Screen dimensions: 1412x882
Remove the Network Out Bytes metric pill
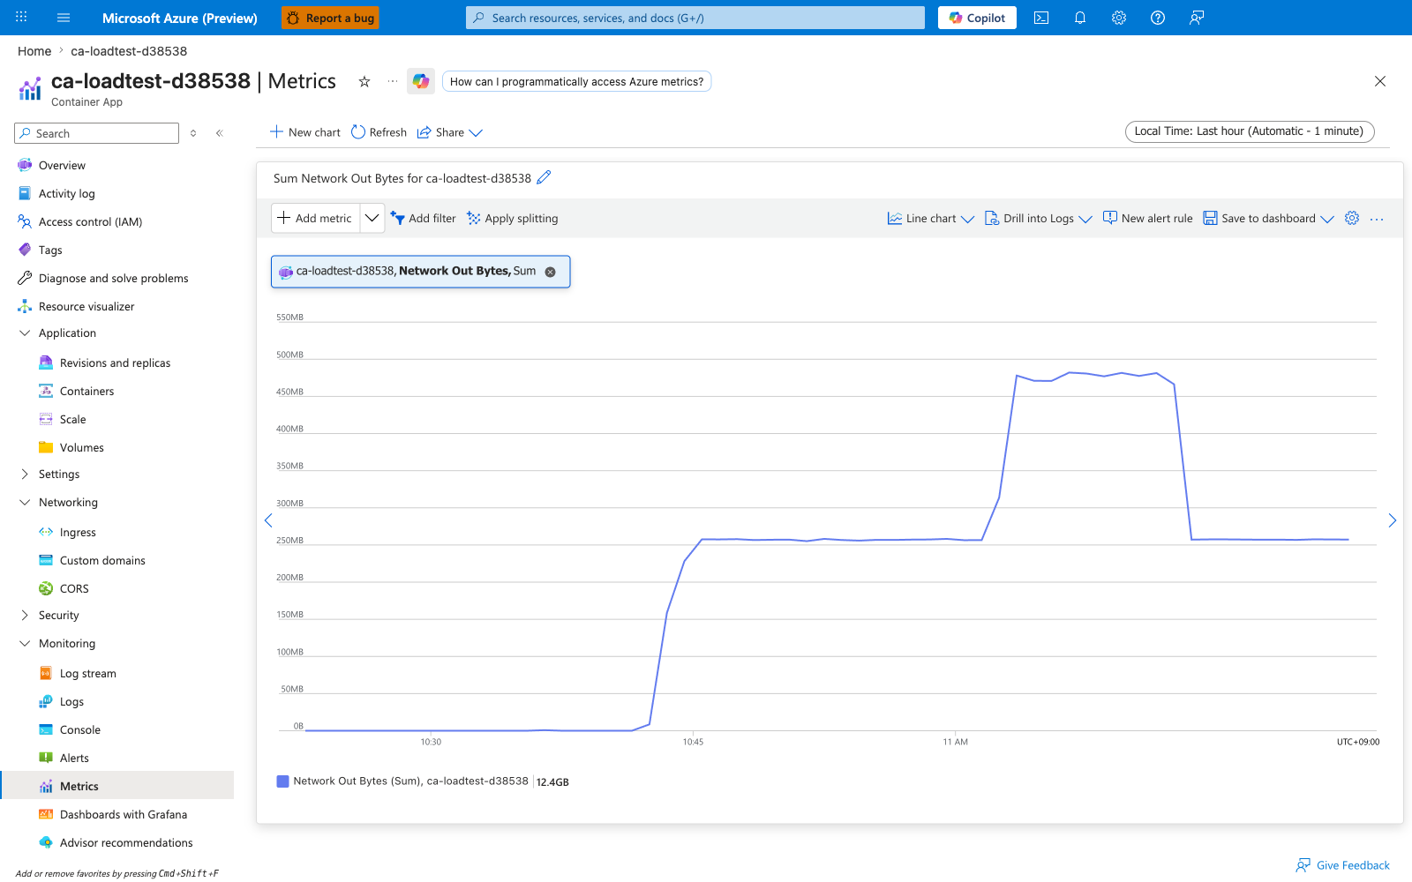(x=551, y=272)
